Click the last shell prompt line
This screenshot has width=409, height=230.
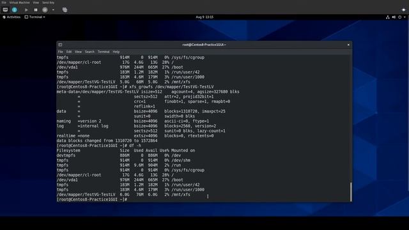92,199
